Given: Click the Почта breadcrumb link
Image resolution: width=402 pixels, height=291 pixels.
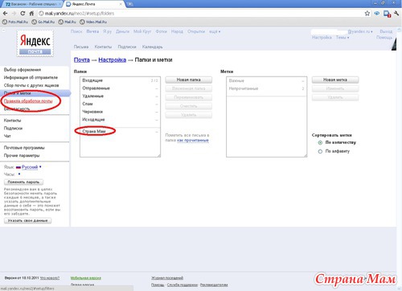Looking at the screenshot, I should pos(82,59).
